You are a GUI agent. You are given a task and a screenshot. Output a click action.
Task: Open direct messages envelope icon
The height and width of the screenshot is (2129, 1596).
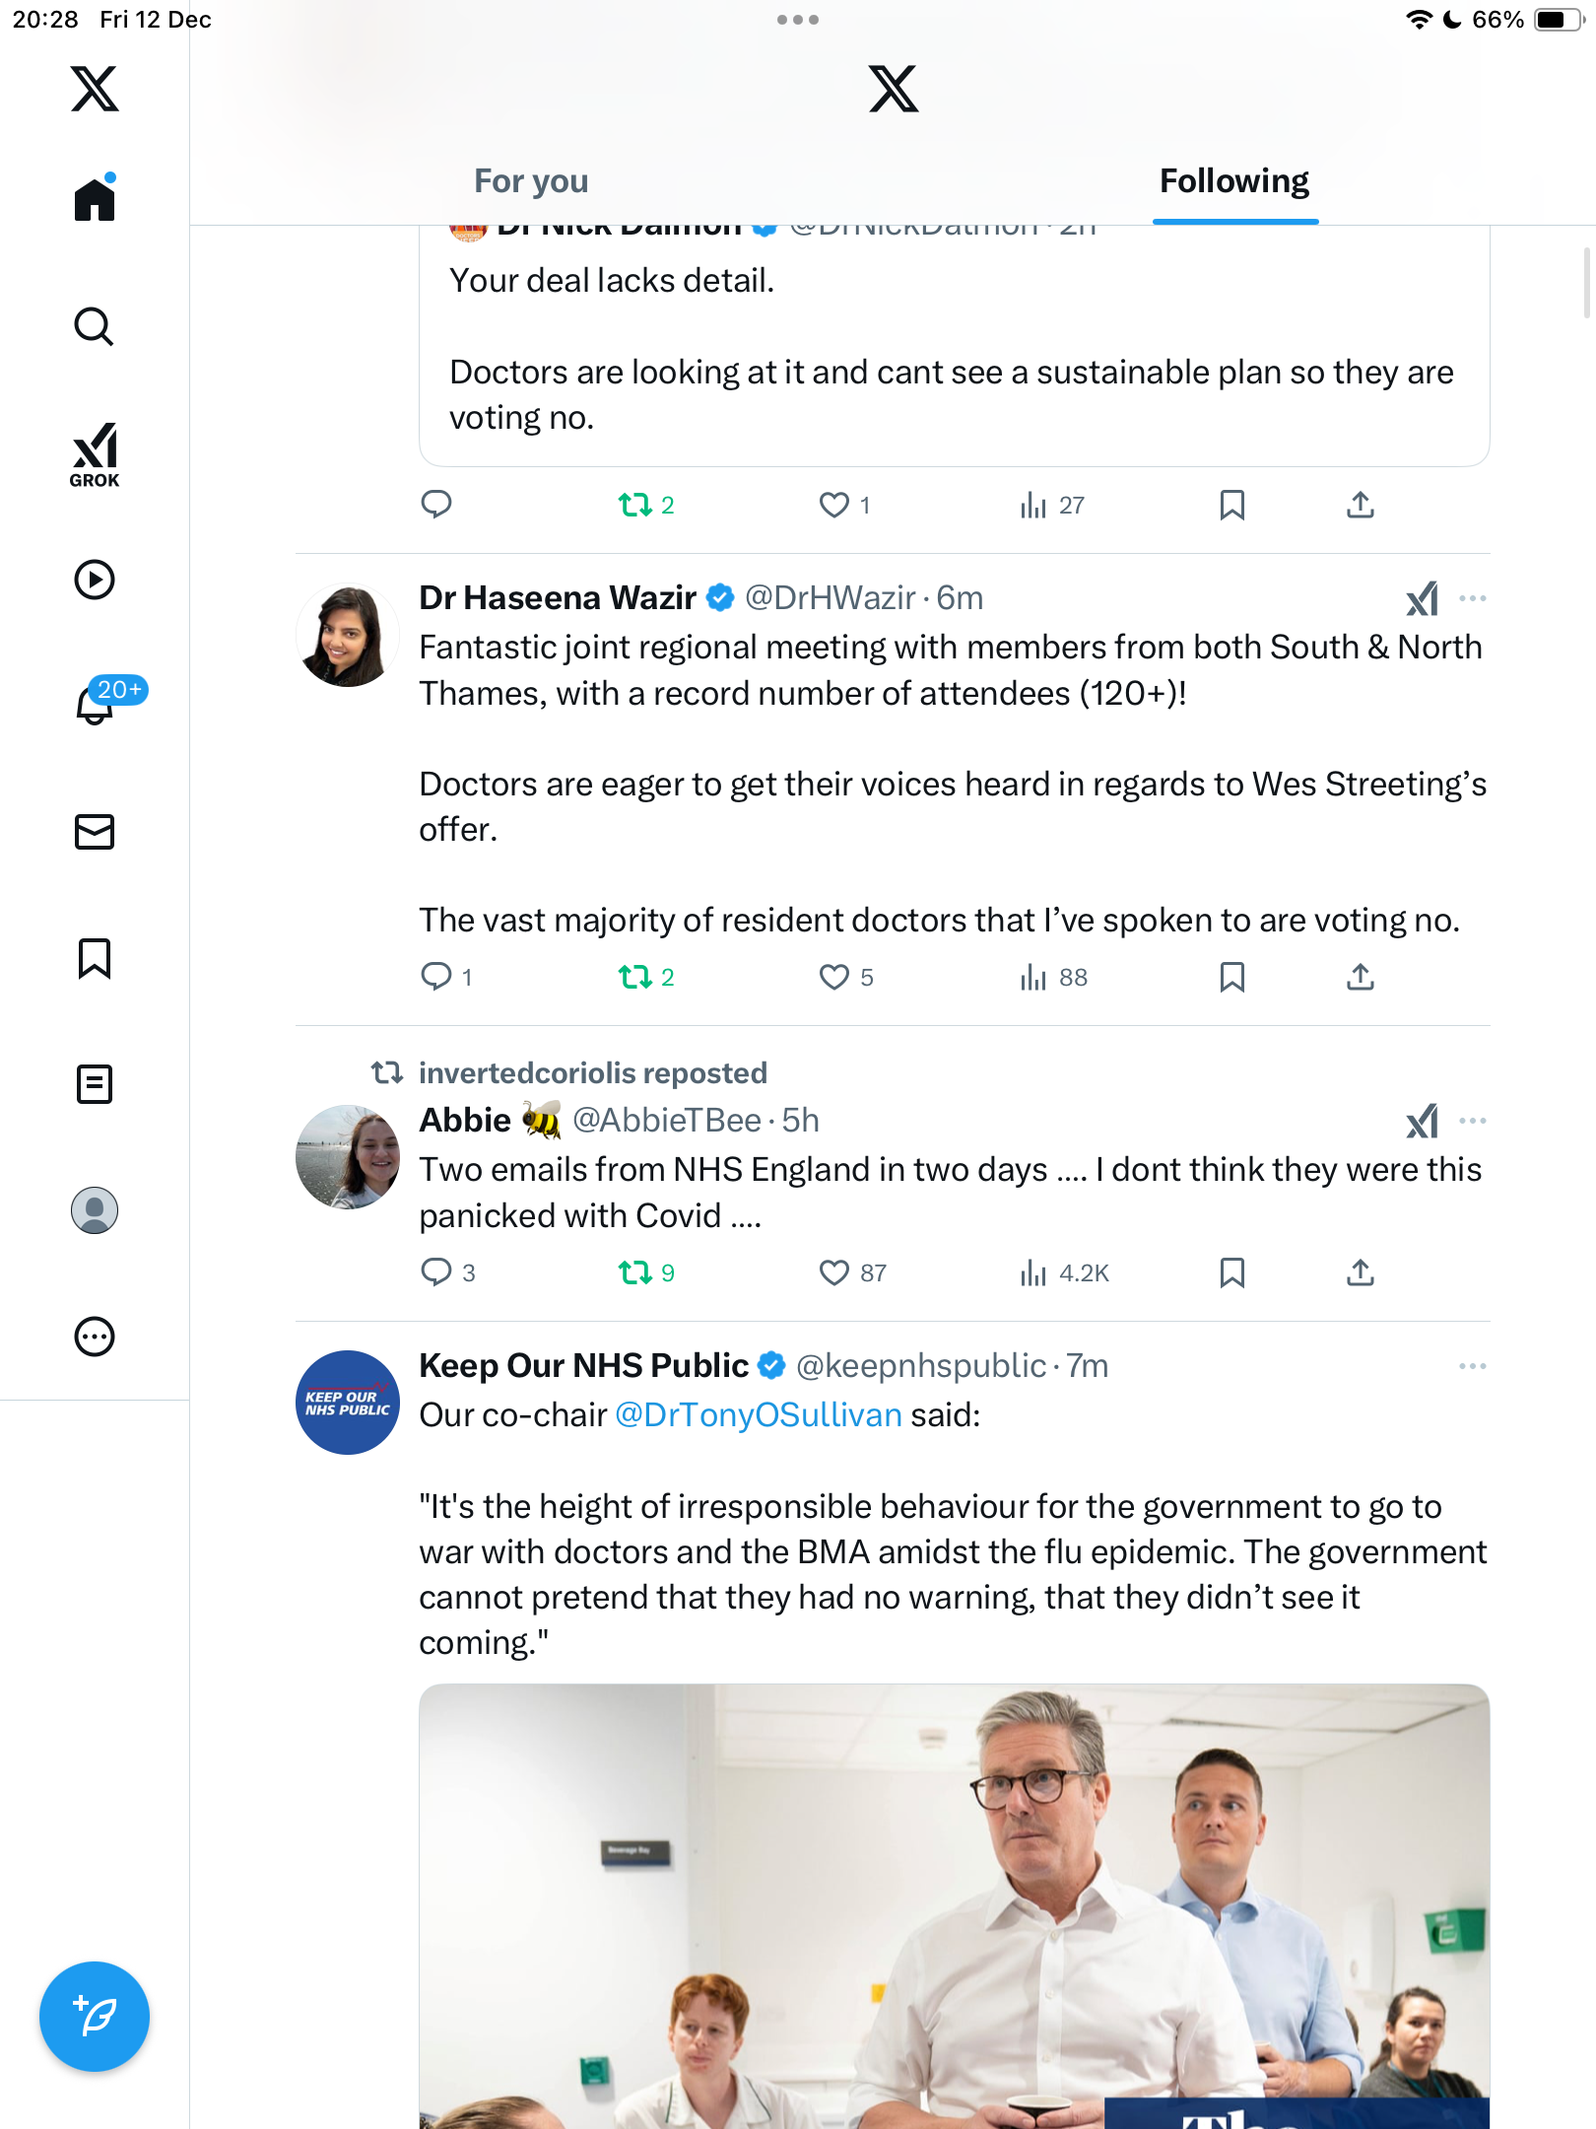(95, 832)
